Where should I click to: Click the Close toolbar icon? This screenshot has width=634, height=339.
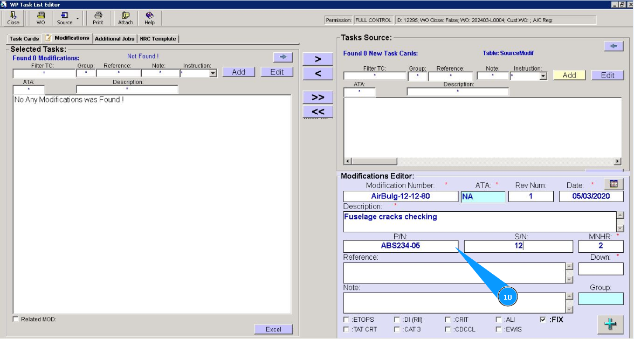click(13, 18)
